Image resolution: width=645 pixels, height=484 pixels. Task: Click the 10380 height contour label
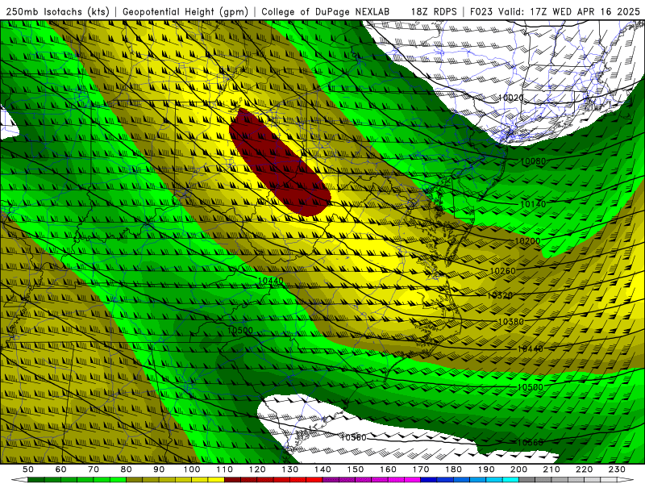tap(511, 322)
